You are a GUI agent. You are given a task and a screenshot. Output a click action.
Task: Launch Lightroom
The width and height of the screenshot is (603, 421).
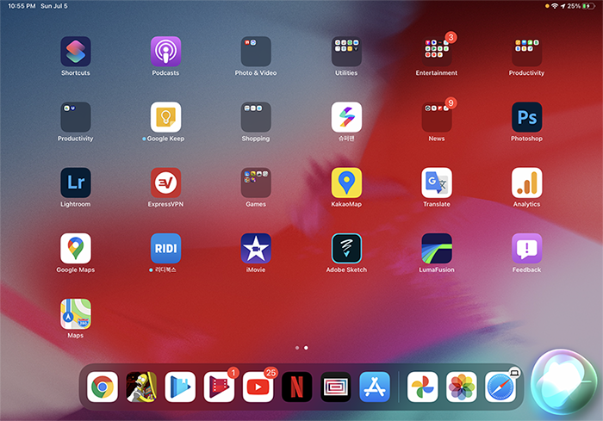pyautogui.click(x=76, y=183)
